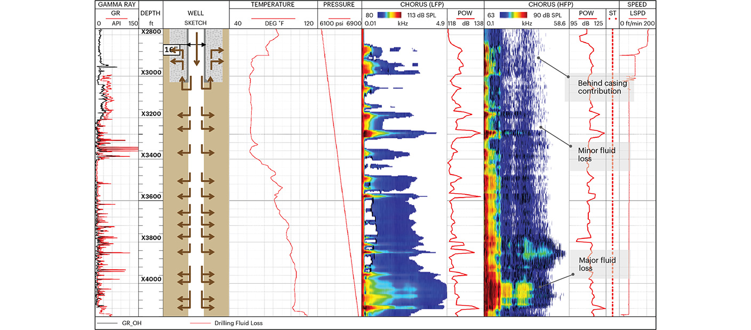
Task: Click the red line under the LSPD label
Action: (637, 19)
